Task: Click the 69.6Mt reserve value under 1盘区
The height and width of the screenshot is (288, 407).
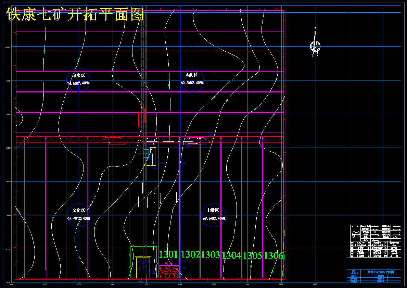Action: [x=208, y=218]
